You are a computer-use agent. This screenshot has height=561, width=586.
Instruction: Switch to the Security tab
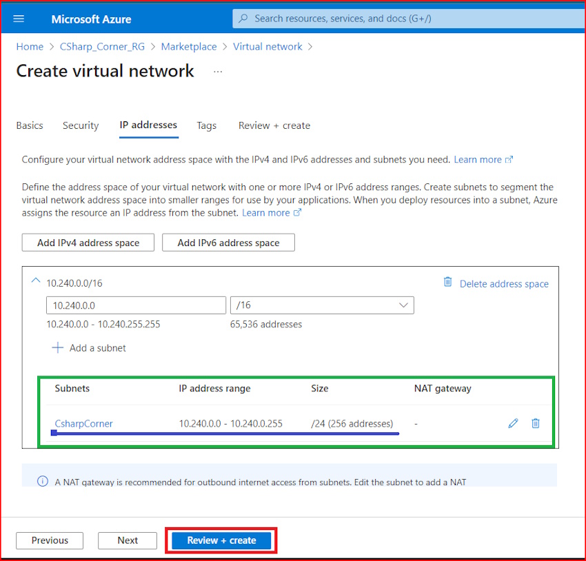click(x=80, y=125)
